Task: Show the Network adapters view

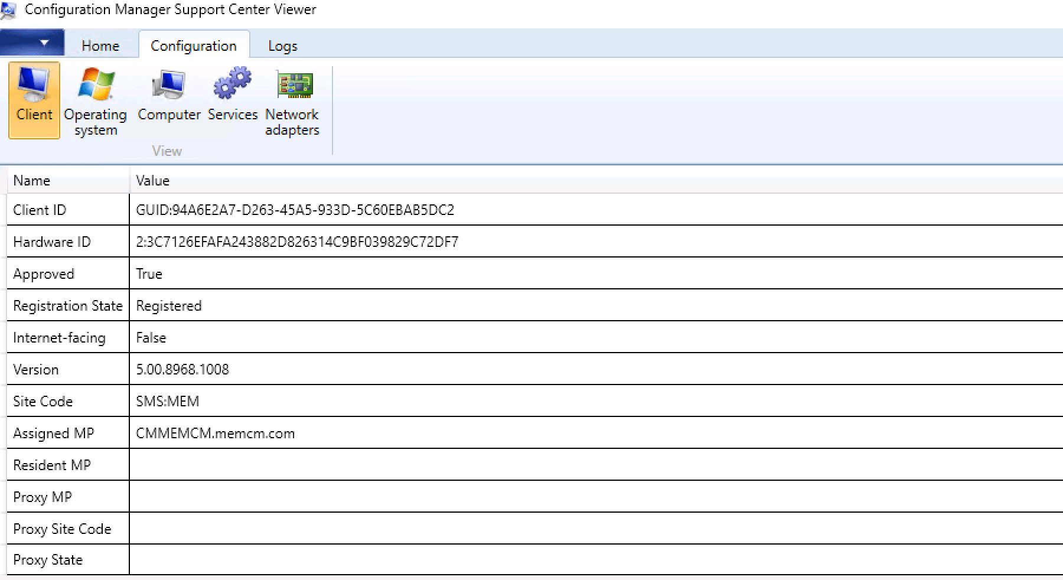Action: (292, 102)
